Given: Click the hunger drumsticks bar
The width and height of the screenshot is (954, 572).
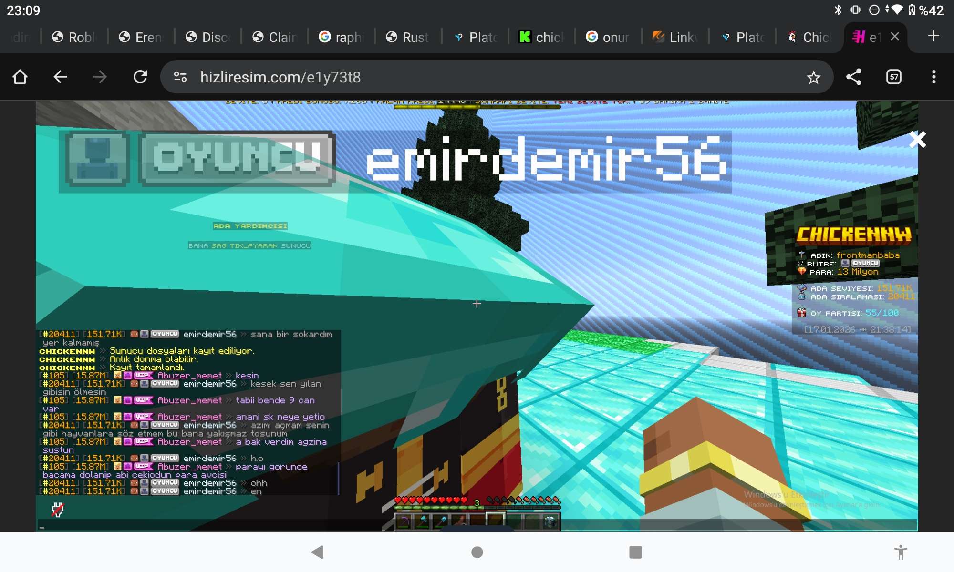Looking at the screenshot, I should pyautogui.click(x=523, y=500).
